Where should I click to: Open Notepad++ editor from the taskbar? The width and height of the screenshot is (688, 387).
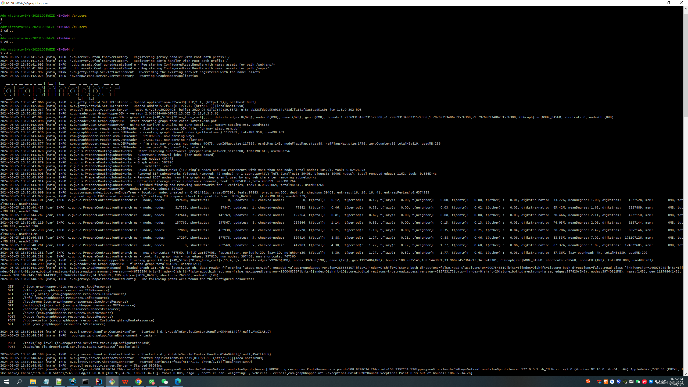[59, 381]
